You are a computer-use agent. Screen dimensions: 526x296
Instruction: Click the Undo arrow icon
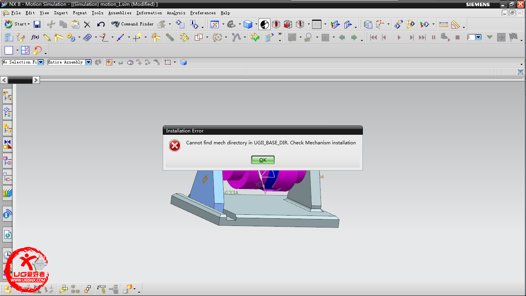pyautogui.click(x=101, y=24)
